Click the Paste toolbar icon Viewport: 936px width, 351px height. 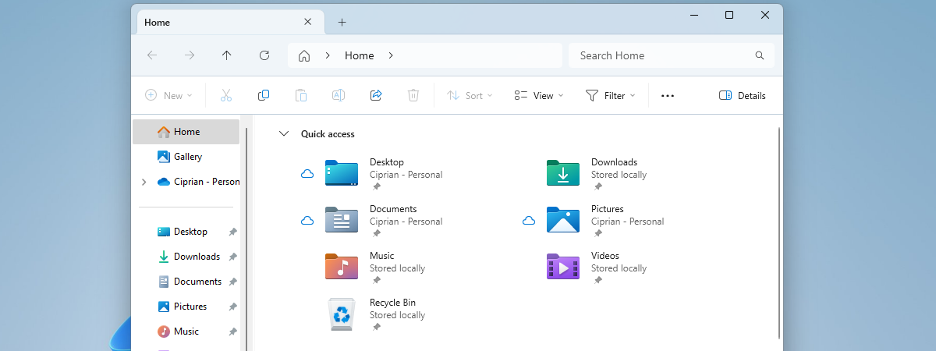301,95
